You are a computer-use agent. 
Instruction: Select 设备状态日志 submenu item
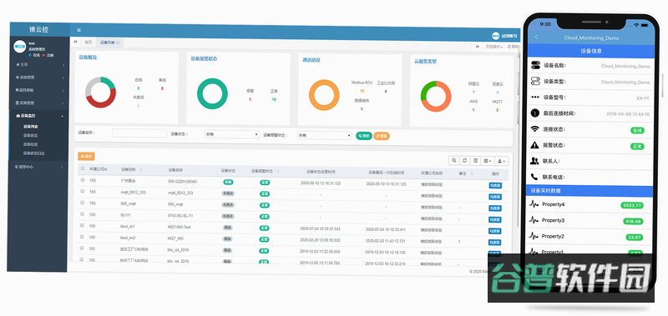coord(34,153)
